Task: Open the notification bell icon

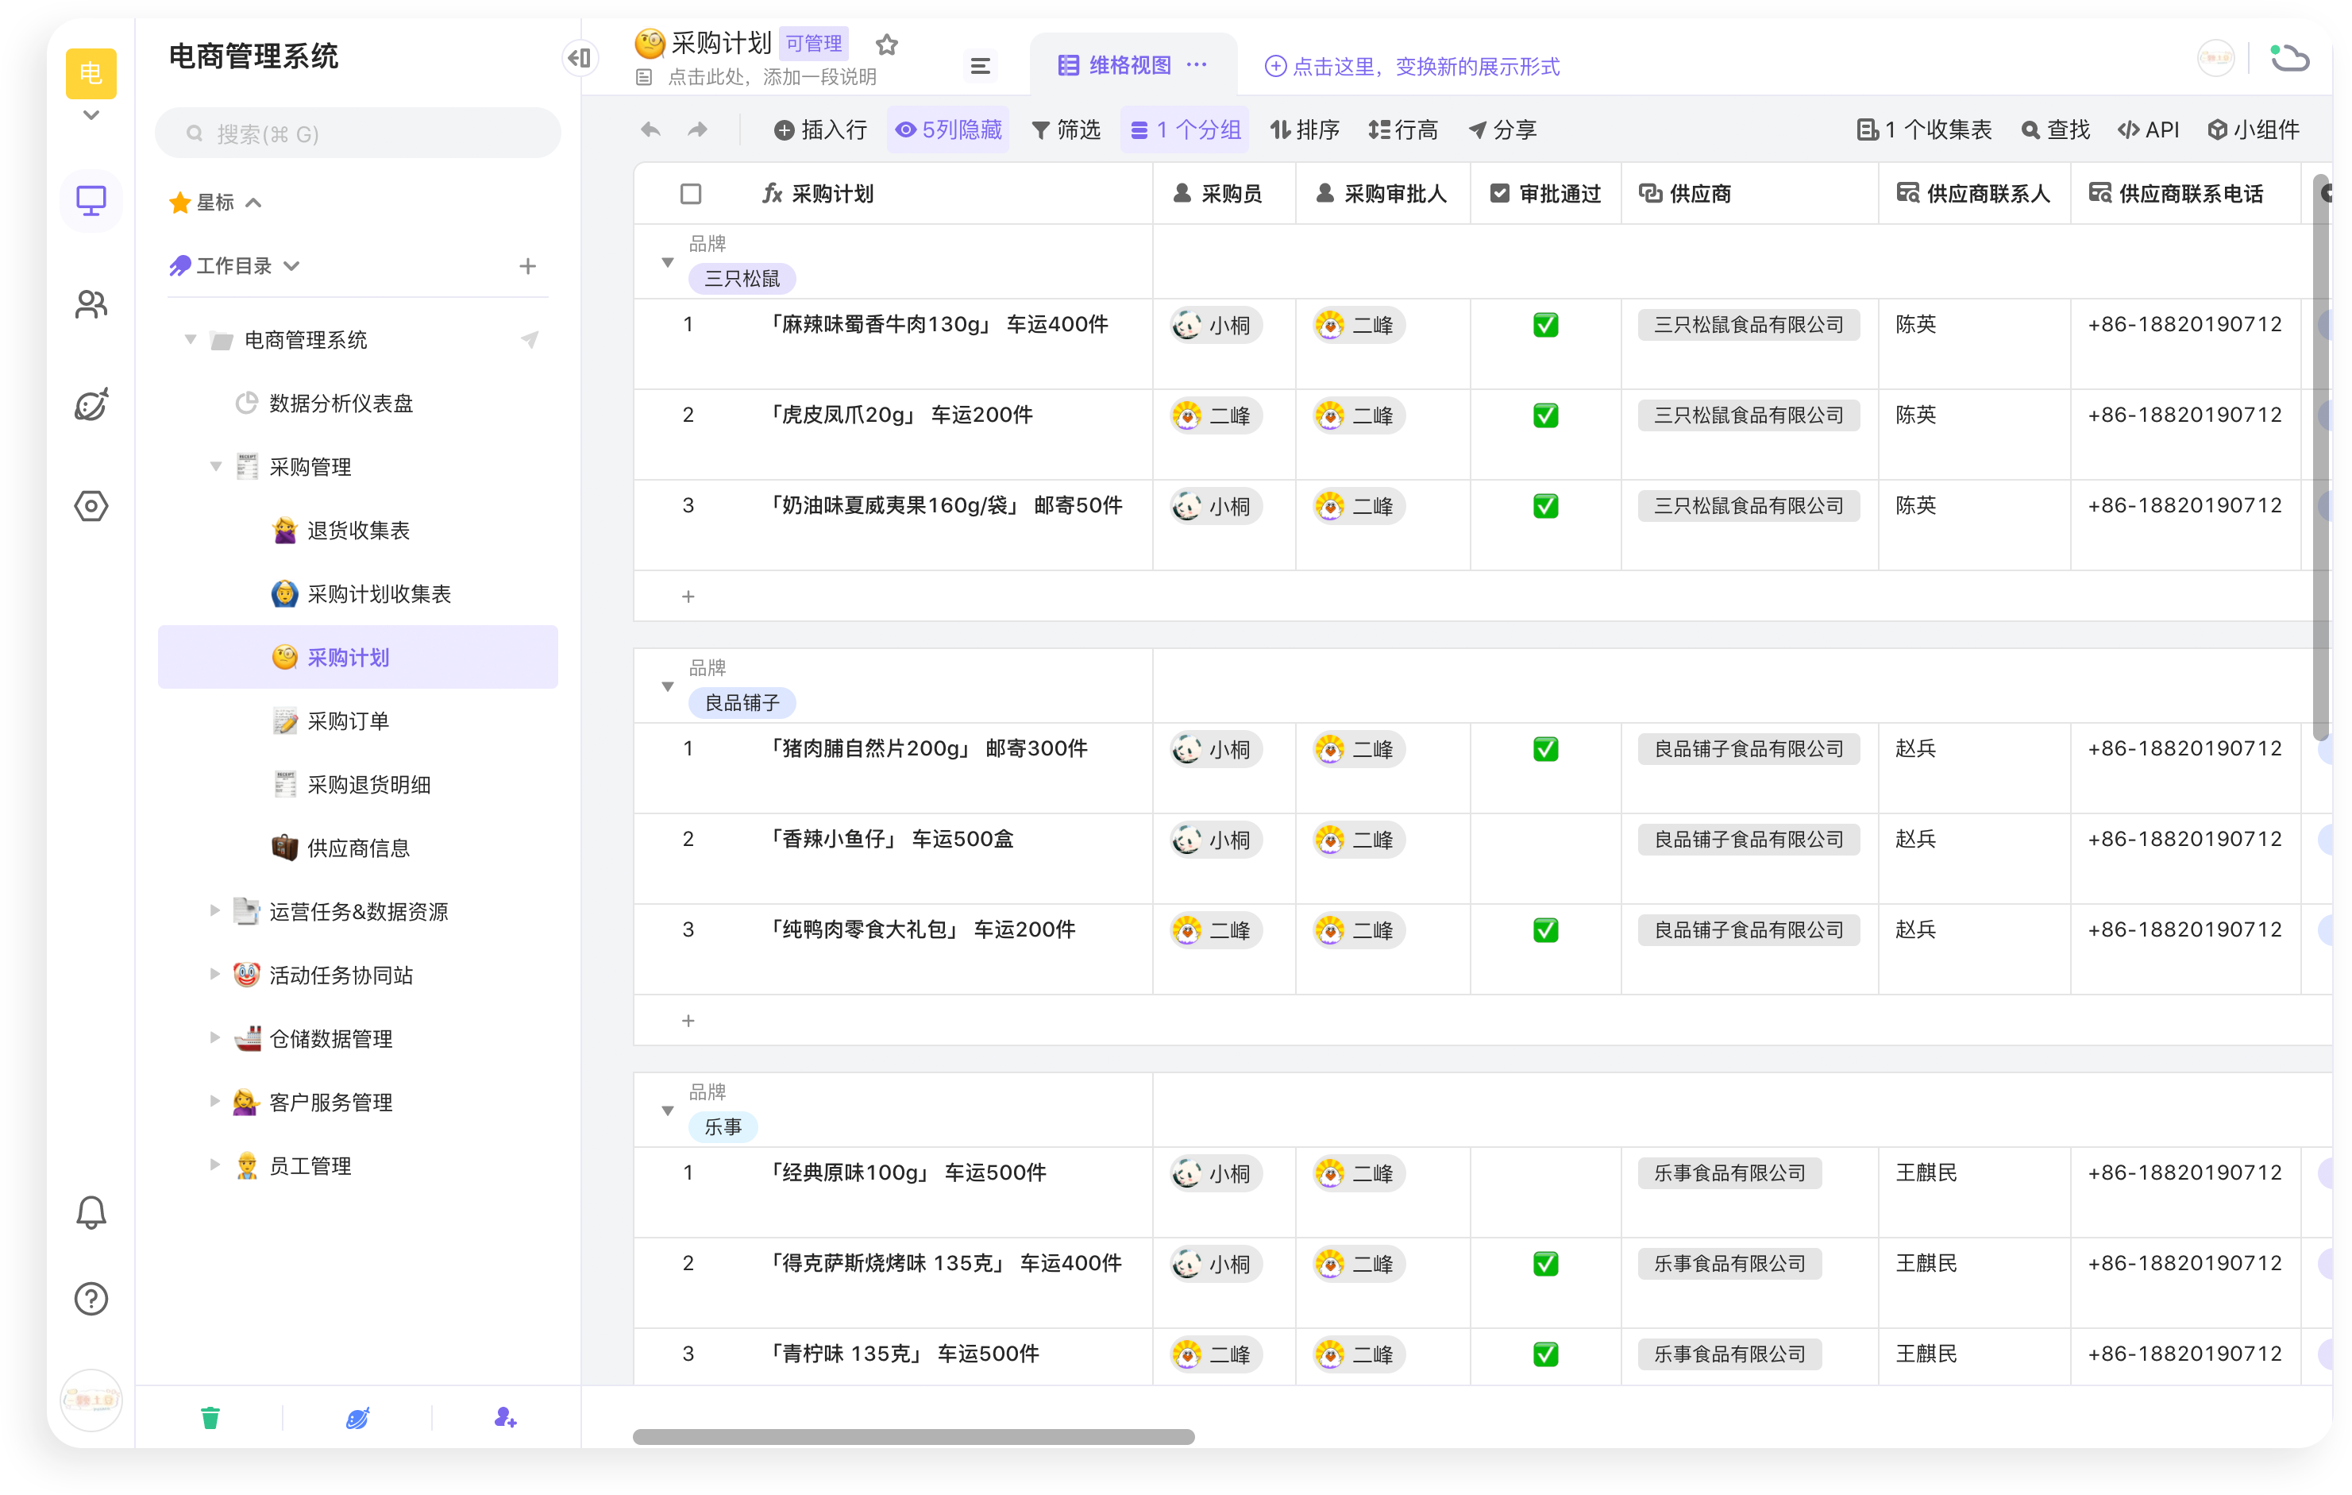Action: click(91, 1211)
